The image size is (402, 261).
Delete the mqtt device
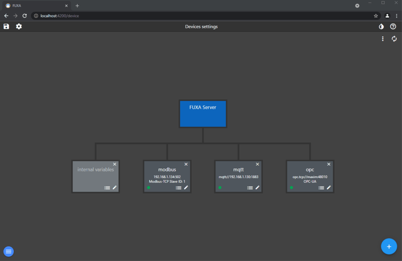pos(258,164)
